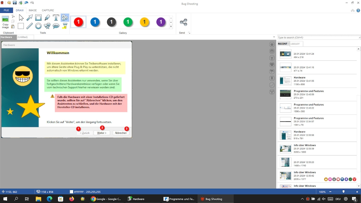Pick the speech bubble tool

56,26
